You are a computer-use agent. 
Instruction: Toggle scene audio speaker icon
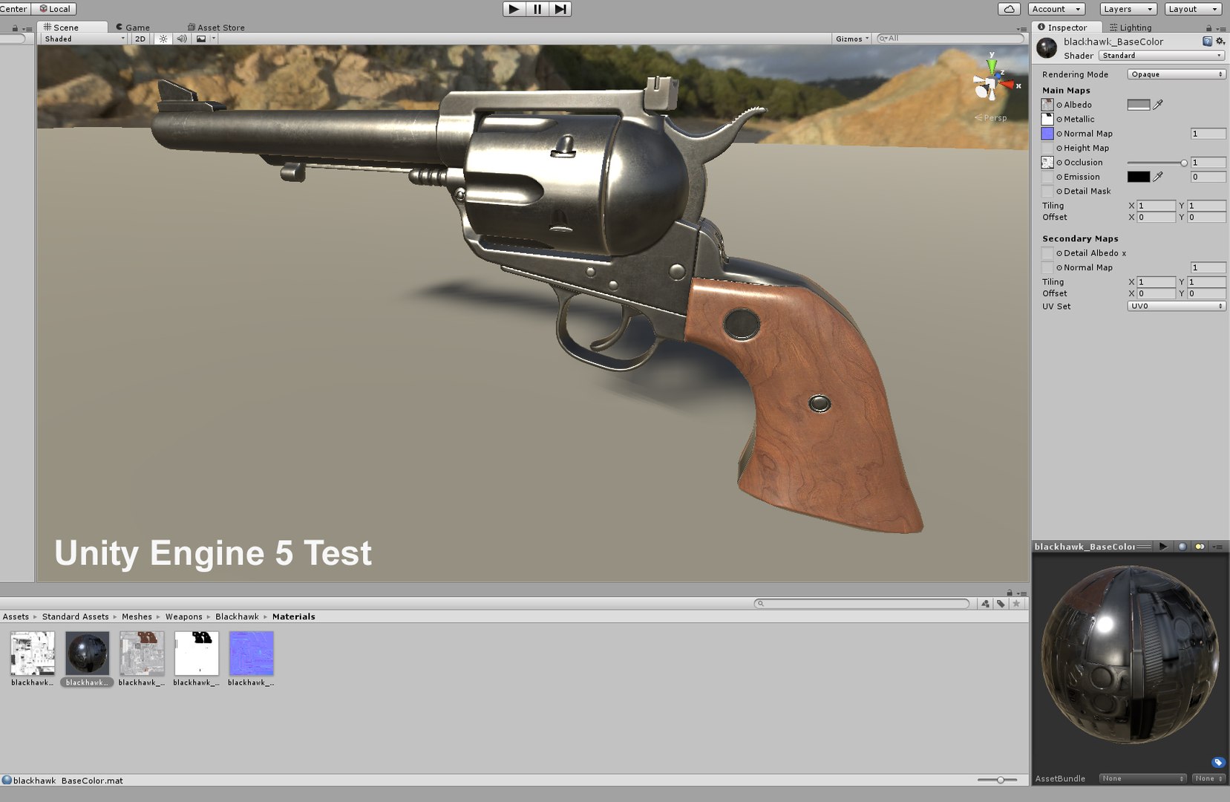point(182,39)
